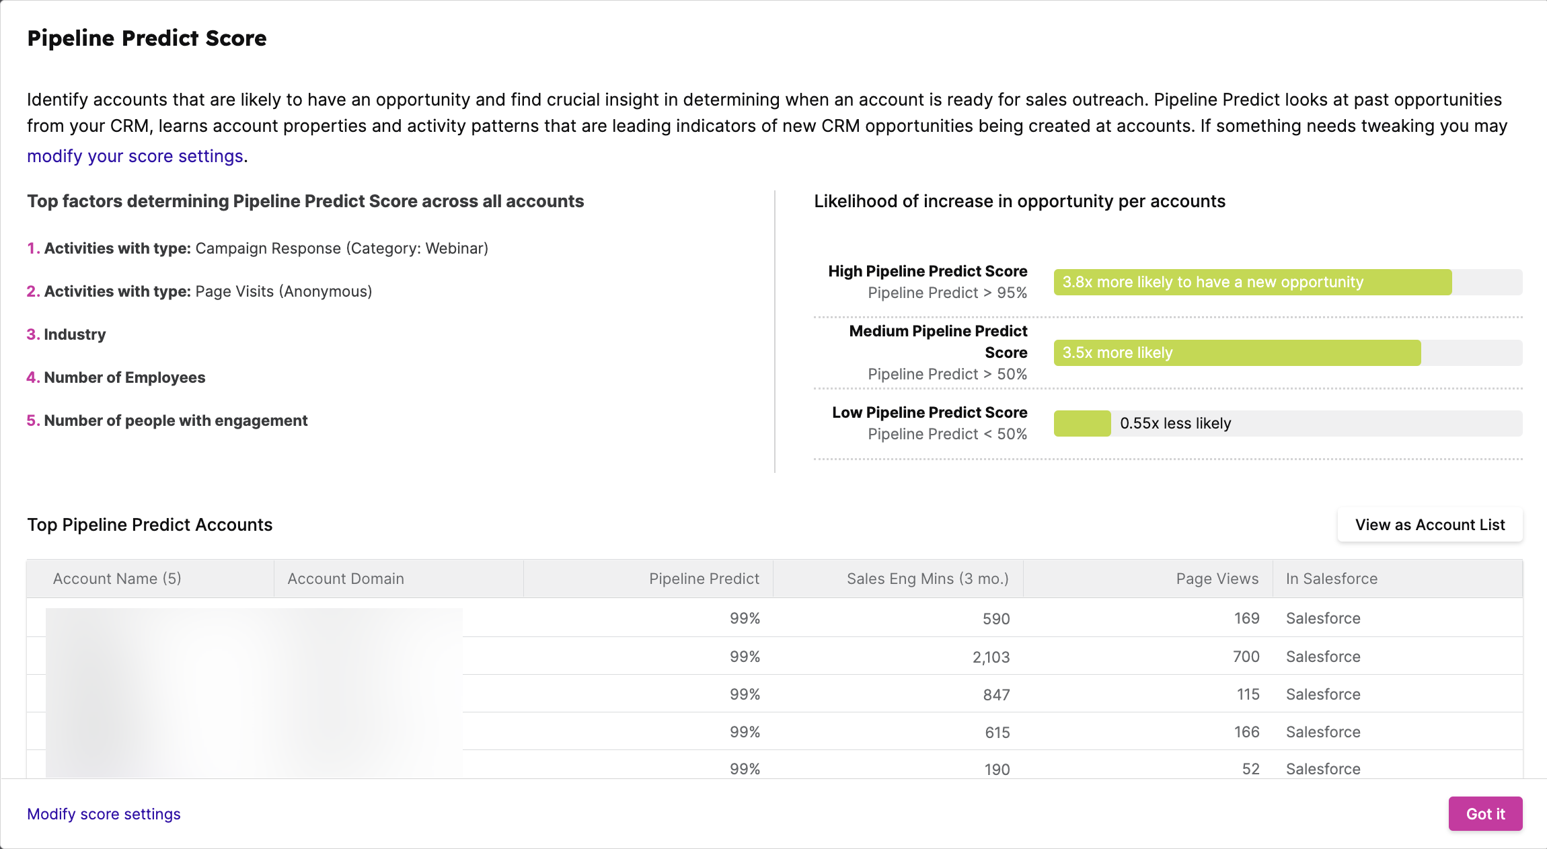Select the top account row showing 2,103 minutes
Screen dimensions: 1547x849
coord(991,656)
